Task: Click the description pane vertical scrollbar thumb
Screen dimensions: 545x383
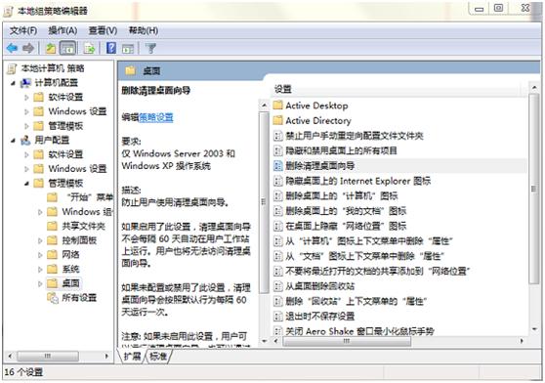Action: click(x=264, y=201)
